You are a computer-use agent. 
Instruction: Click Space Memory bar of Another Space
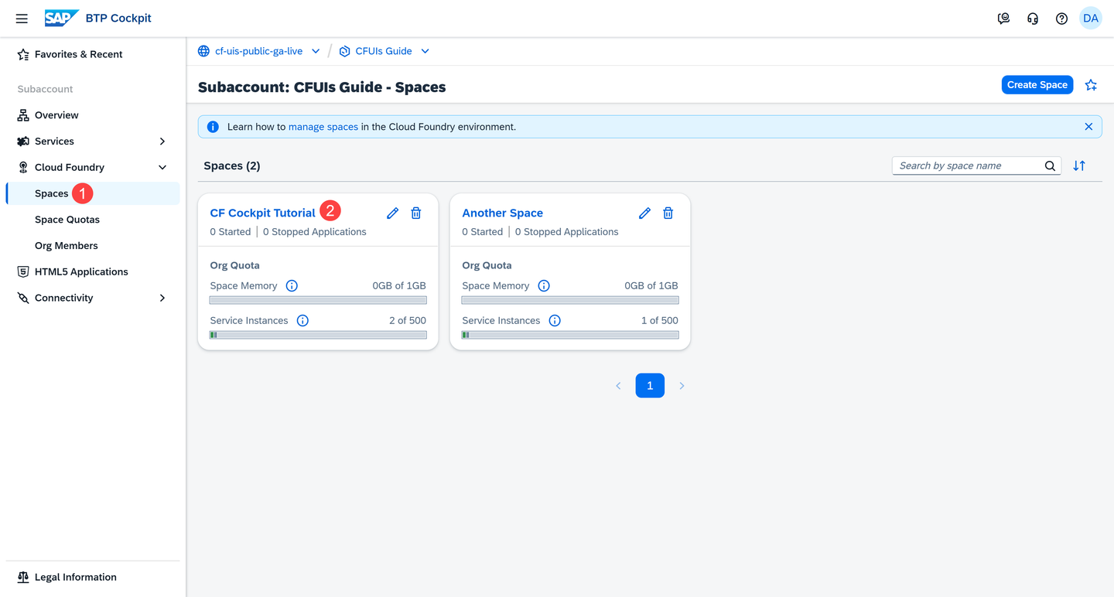pyautogui.click(x=570, y=300)
